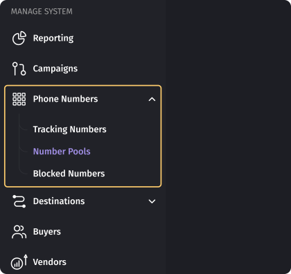
Task: Click the empty dark panel beside the sidebar
Action: (x=228, y=137)
